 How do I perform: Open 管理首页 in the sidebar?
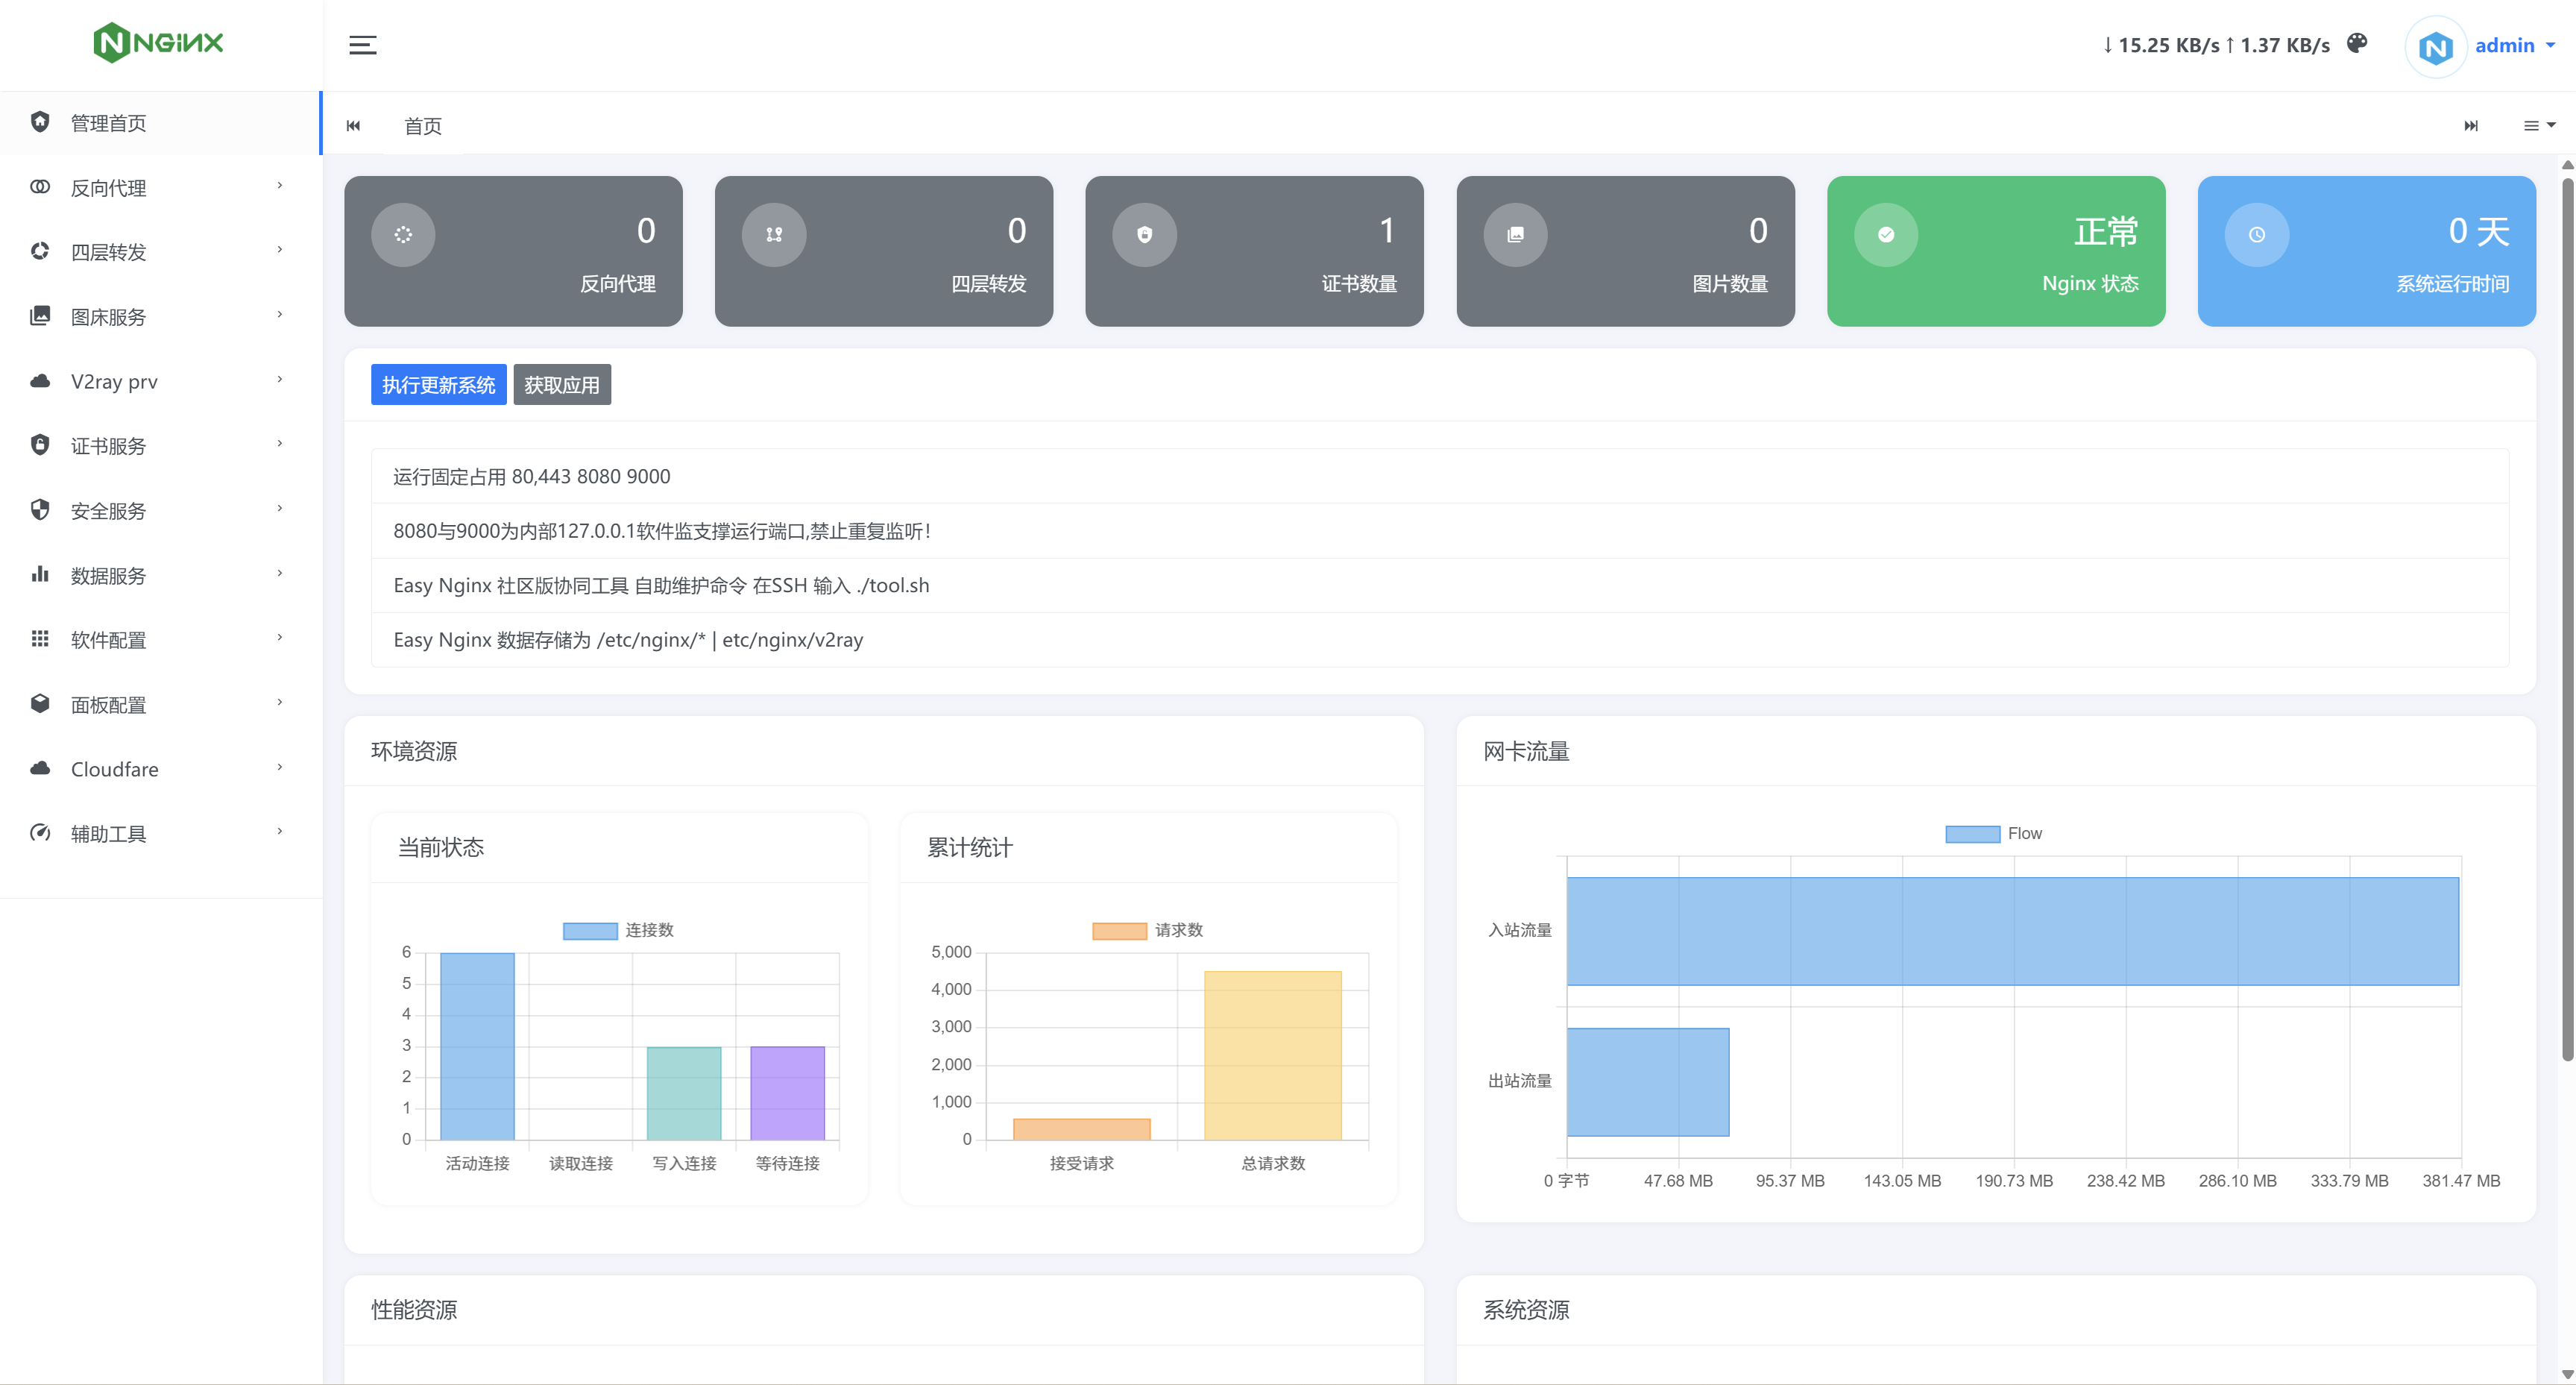point(160,123)
